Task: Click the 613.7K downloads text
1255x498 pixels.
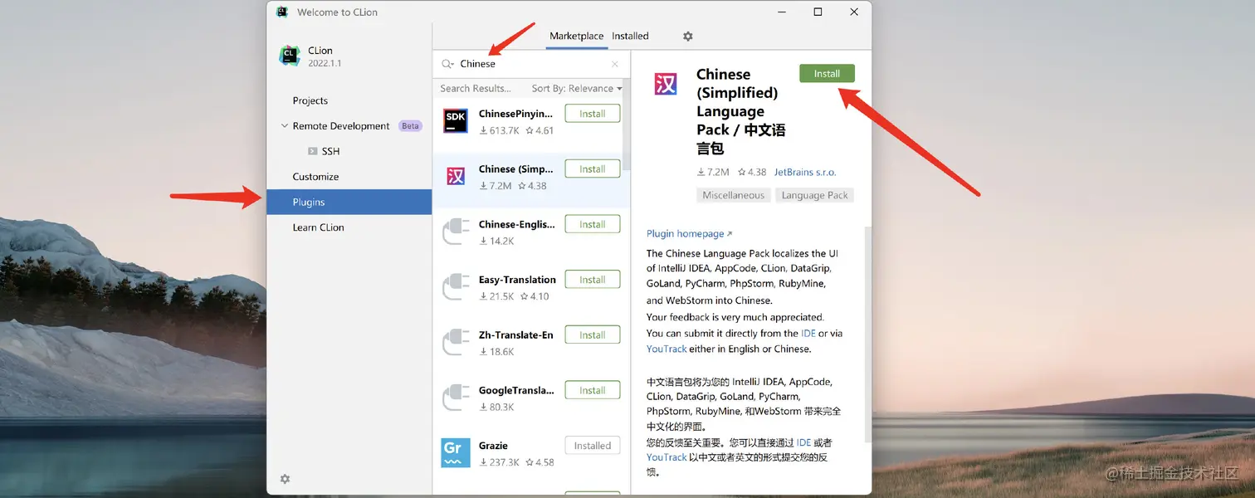Action: point(499,131)
